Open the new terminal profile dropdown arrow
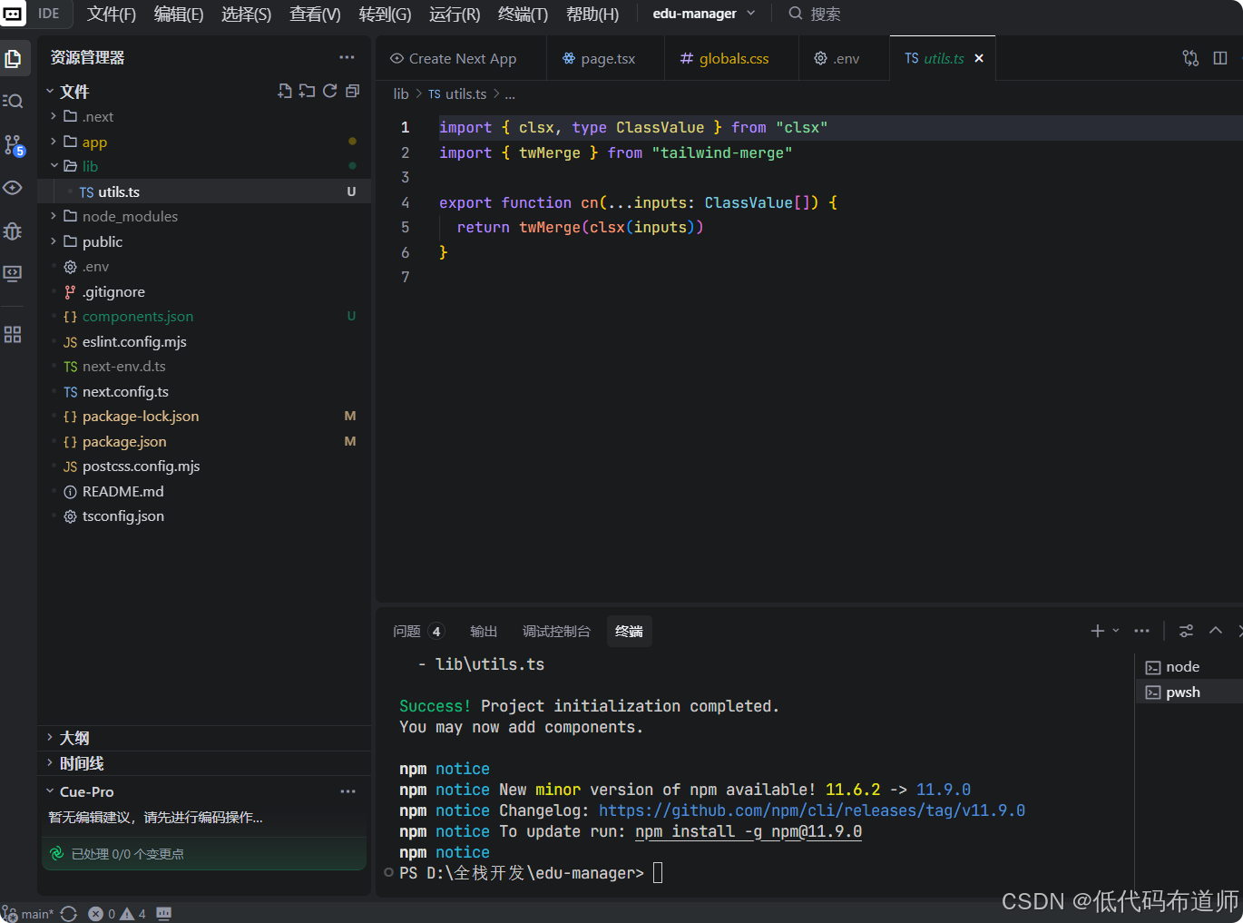Screen dimensions: 1243x923 1116,631
